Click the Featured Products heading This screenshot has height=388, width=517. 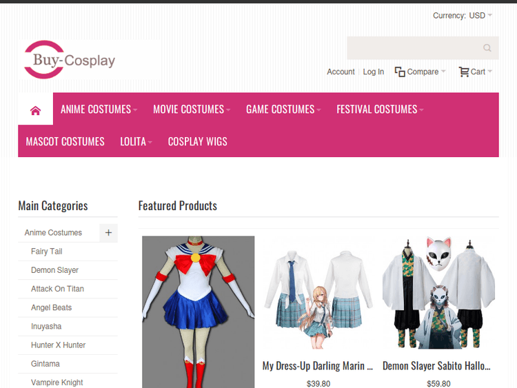[178, 205]
